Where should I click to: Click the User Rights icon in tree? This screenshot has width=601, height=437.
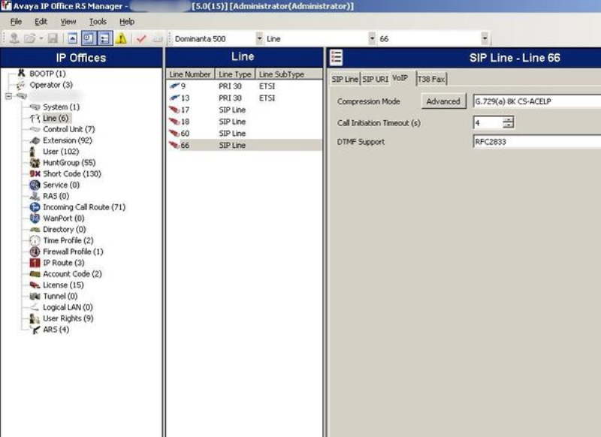(x=35, y=318)
